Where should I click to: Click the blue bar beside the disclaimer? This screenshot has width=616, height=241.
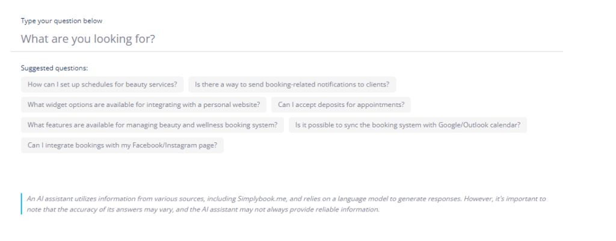[21, 204]
